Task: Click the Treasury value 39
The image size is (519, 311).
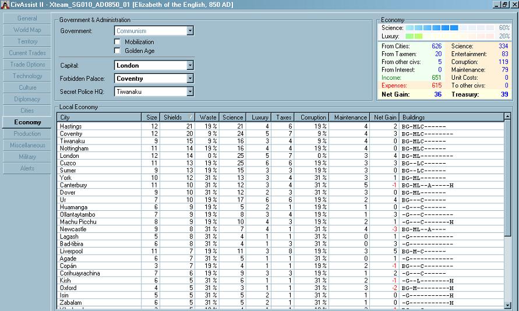Action: (x=504, y=94)
